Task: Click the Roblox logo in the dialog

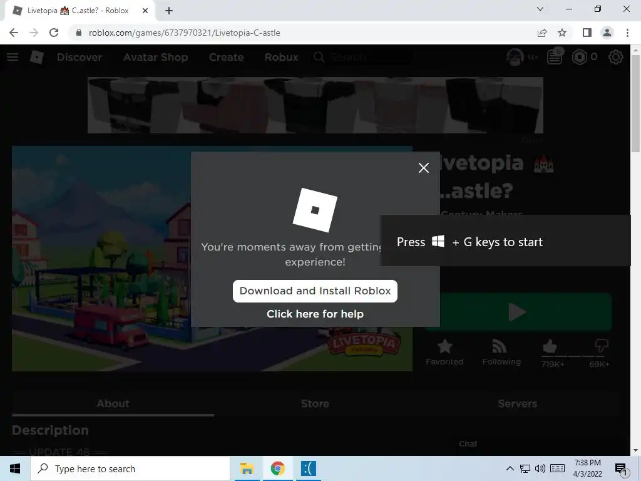Action: click(315, 210)
